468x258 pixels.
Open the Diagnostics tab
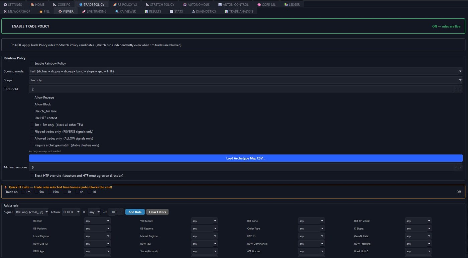(204, 11)
